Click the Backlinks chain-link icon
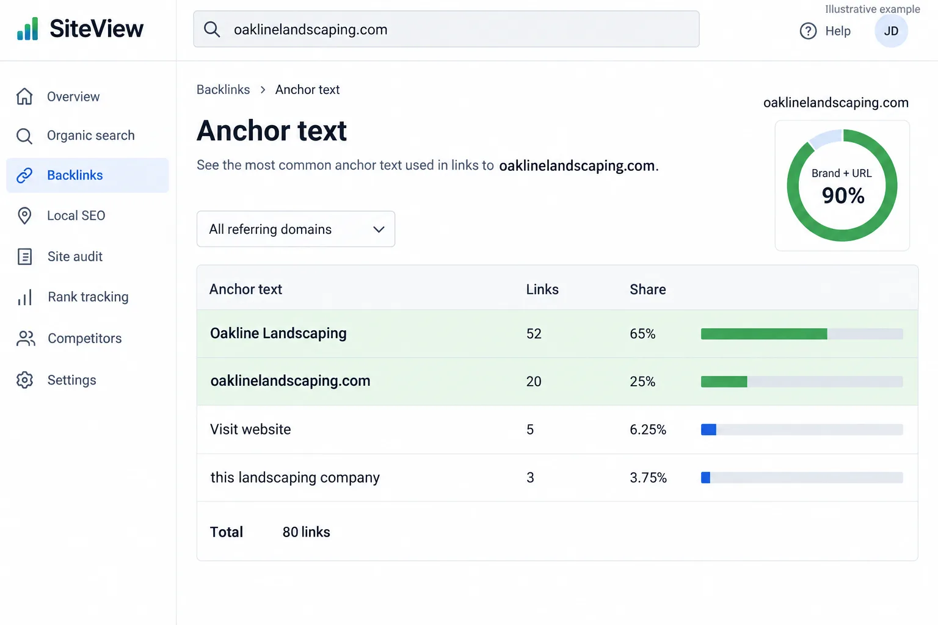Image resolution: width=938 pixels, height=625 pixels. (24, 175)
